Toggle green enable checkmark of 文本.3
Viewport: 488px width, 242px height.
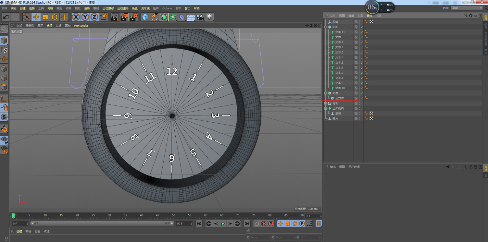(x=361, y=53)
